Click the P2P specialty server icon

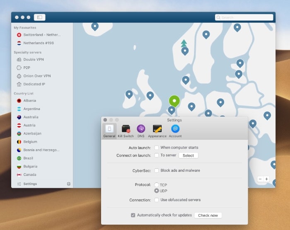[x=19, y=68]
